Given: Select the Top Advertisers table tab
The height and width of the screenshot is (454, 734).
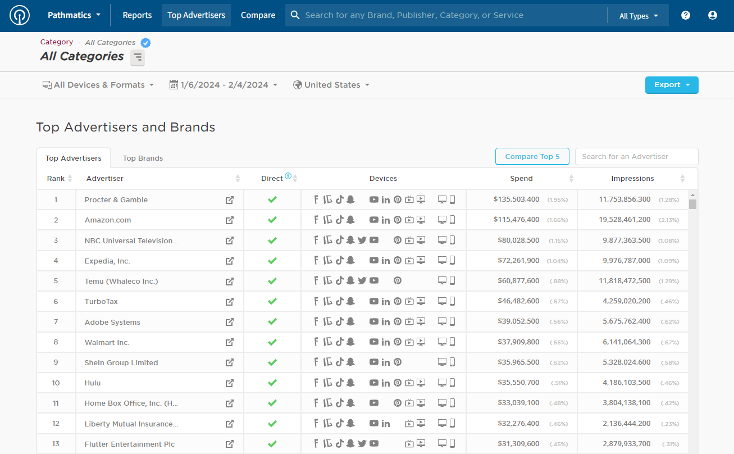Looking at the screenshot, I should 74,158.
